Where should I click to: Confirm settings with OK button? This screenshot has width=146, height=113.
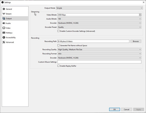click(114, 110)
